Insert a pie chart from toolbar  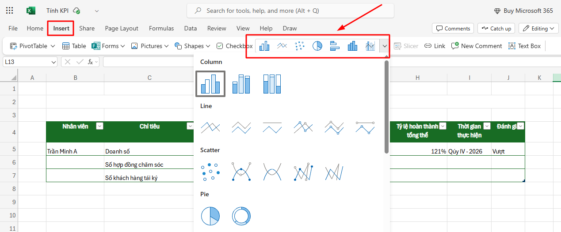[x=317, y=46]
